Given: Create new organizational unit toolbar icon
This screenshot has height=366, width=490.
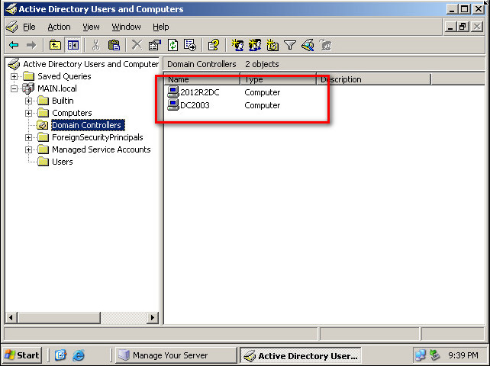Looking at the screenshot, I should click(x=272, y=46).
